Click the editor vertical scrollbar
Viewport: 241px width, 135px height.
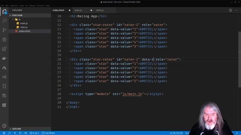point(239,59)
